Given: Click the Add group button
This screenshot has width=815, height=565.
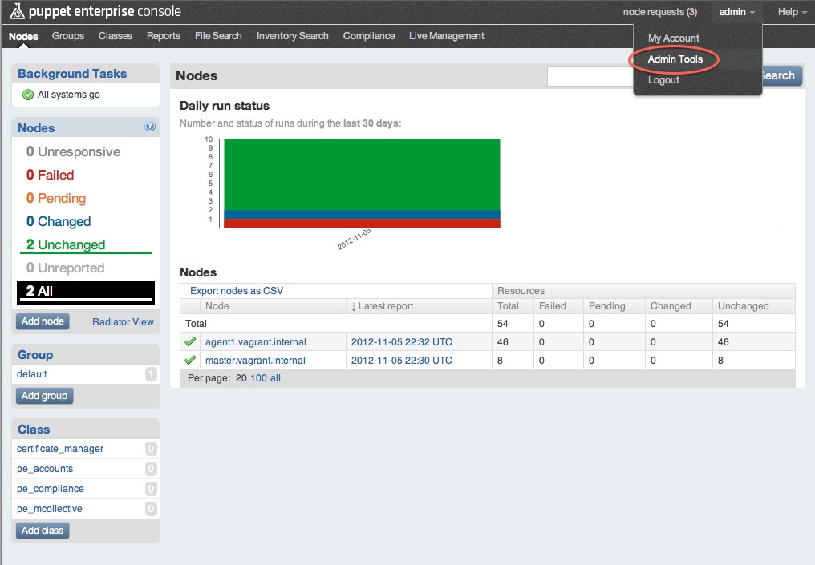Looking at the screenshot, I should [45, 396].
